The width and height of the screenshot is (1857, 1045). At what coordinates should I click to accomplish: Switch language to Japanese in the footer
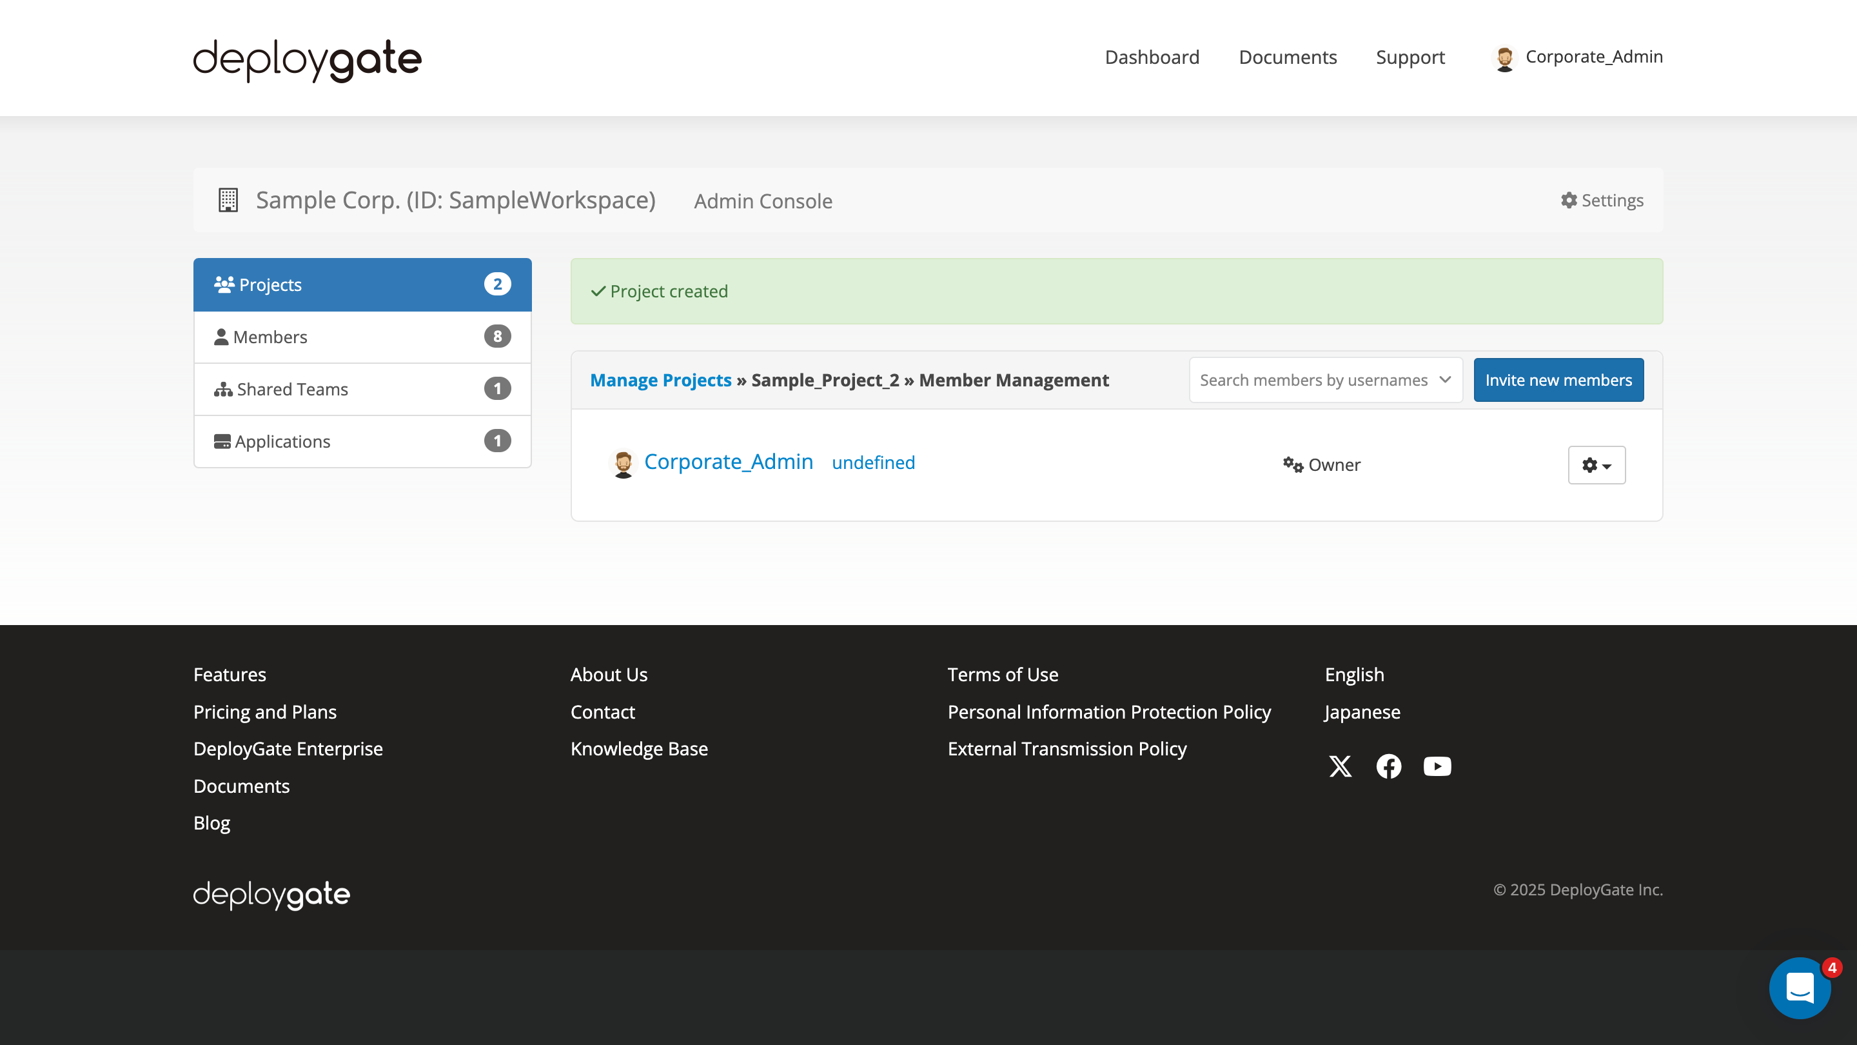1361,712
